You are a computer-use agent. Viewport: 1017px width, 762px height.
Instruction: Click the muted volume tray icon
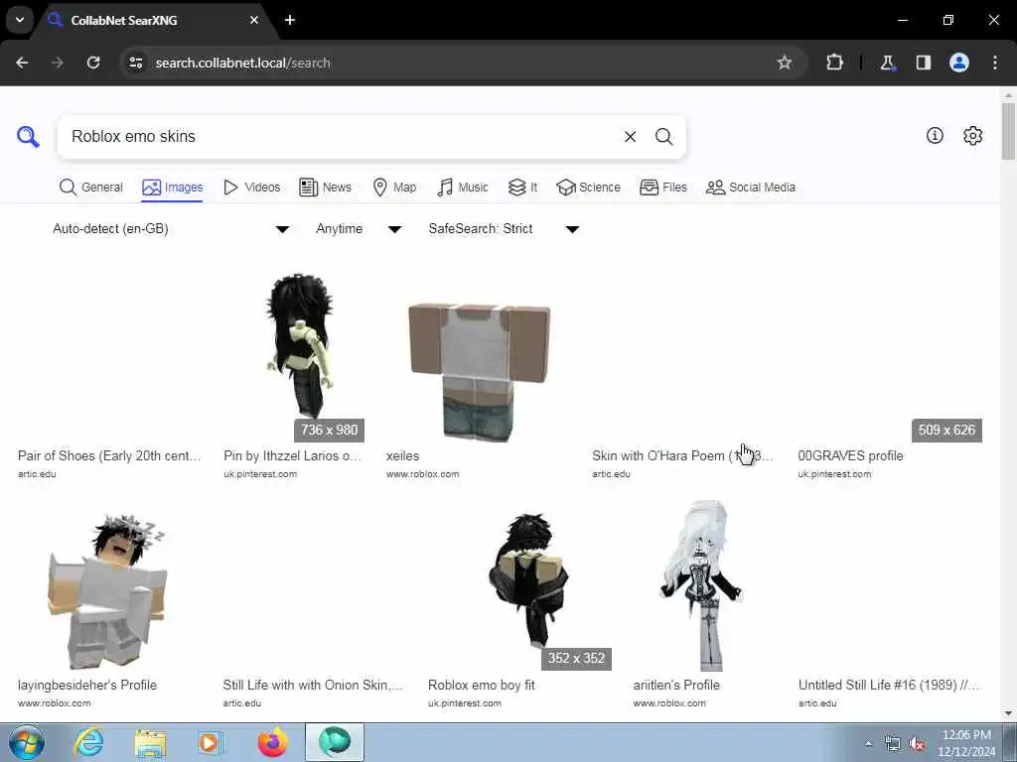point(917,744)
